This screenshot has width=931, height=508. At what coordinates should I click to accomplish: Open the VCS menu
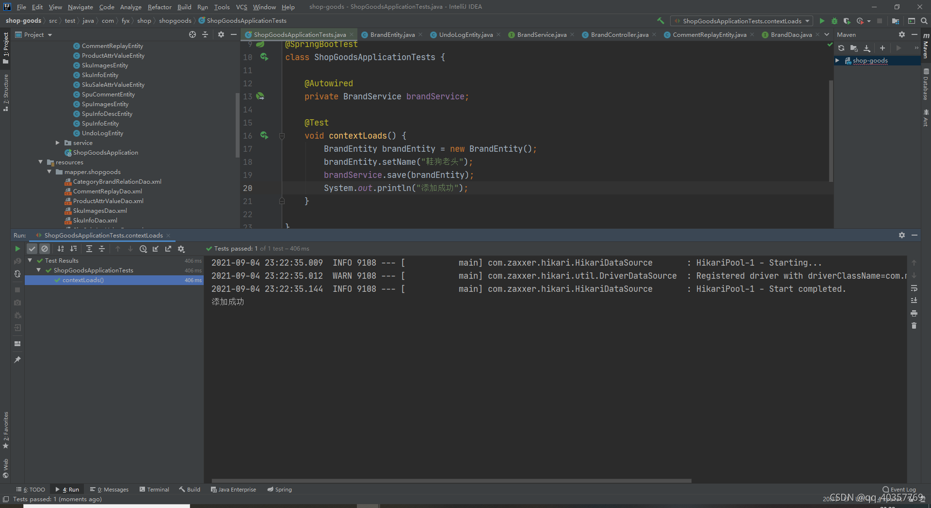click(x=241, y=7)
